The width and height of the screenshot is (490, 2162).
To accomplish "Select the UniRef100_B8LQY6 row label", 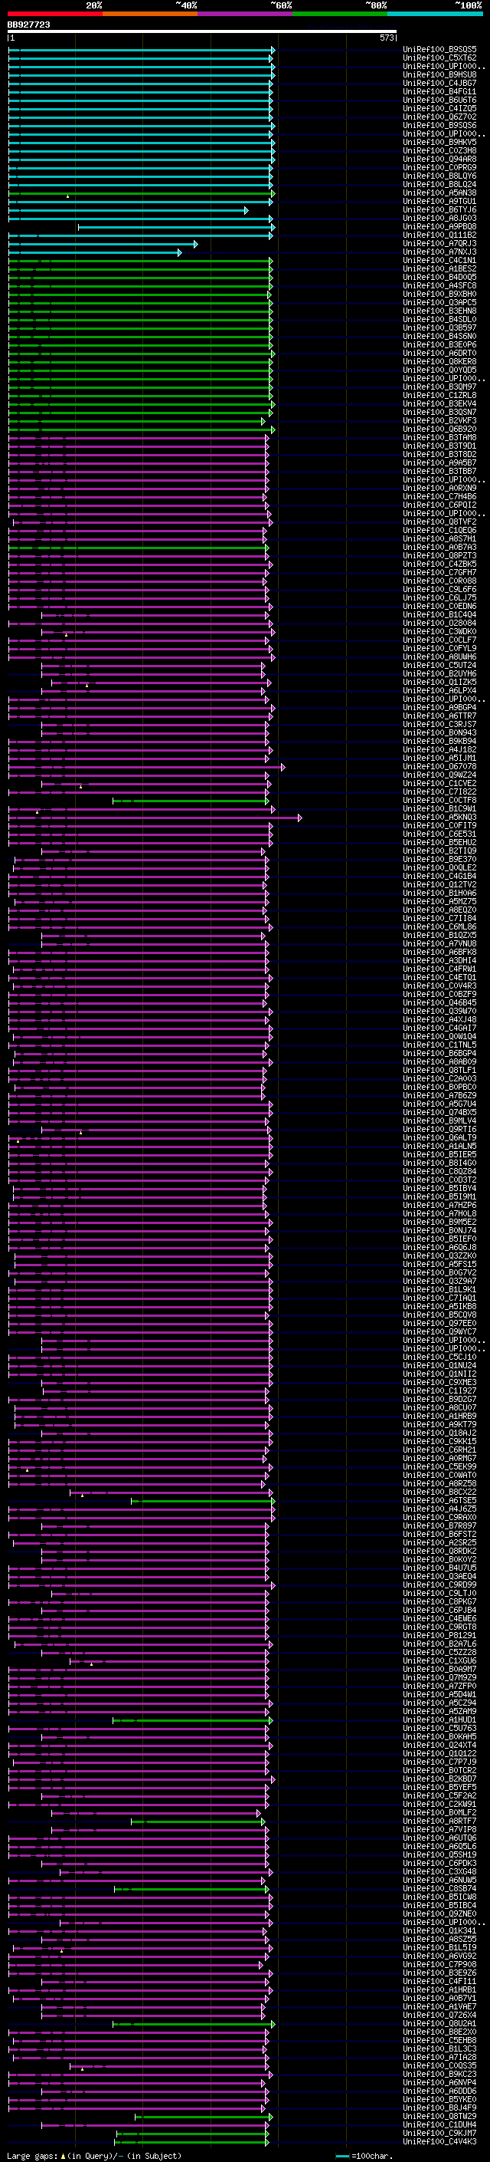I will pos(439,176).
